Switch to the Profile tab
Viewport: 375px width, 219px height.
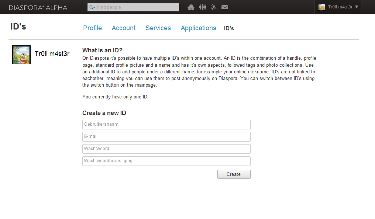[x=92, y=28]
